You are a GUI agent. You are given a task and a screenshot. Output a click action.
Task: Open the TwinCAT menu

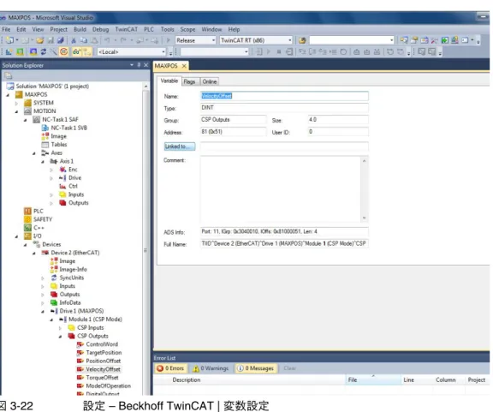click(126, 29)
